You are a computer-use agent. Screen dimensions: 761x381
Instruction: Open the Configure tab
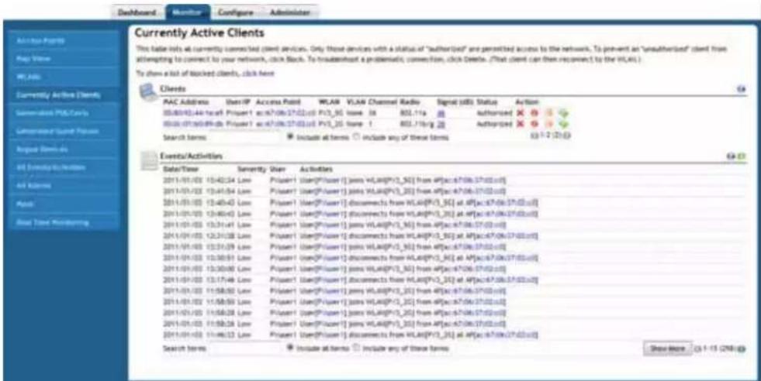(236, 12)
